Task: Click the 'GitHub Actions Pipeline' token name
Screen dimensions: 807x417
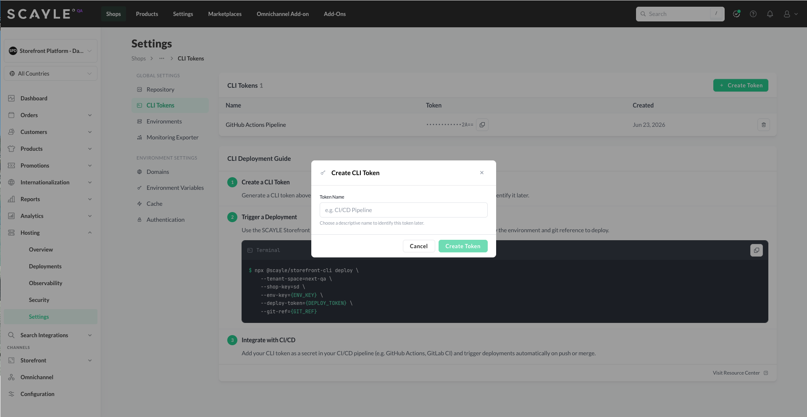Action: tap(256, 125)
